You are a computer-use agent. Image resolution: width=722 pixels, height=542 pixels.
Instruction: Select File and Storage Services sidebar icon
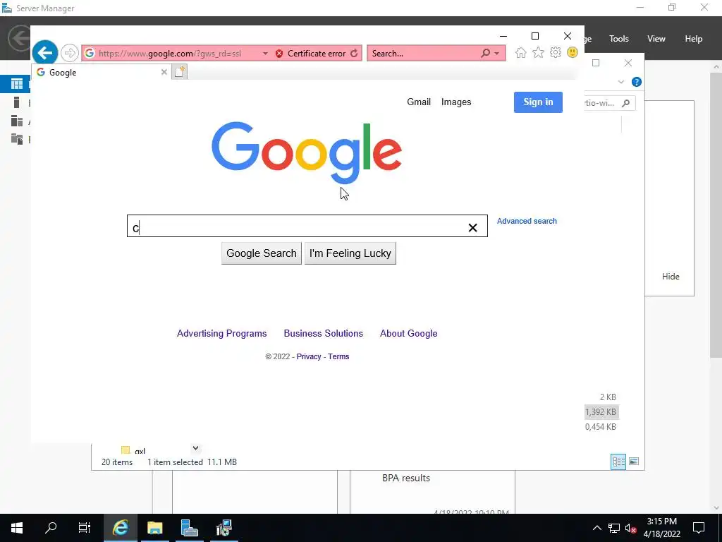click(17, 139)
